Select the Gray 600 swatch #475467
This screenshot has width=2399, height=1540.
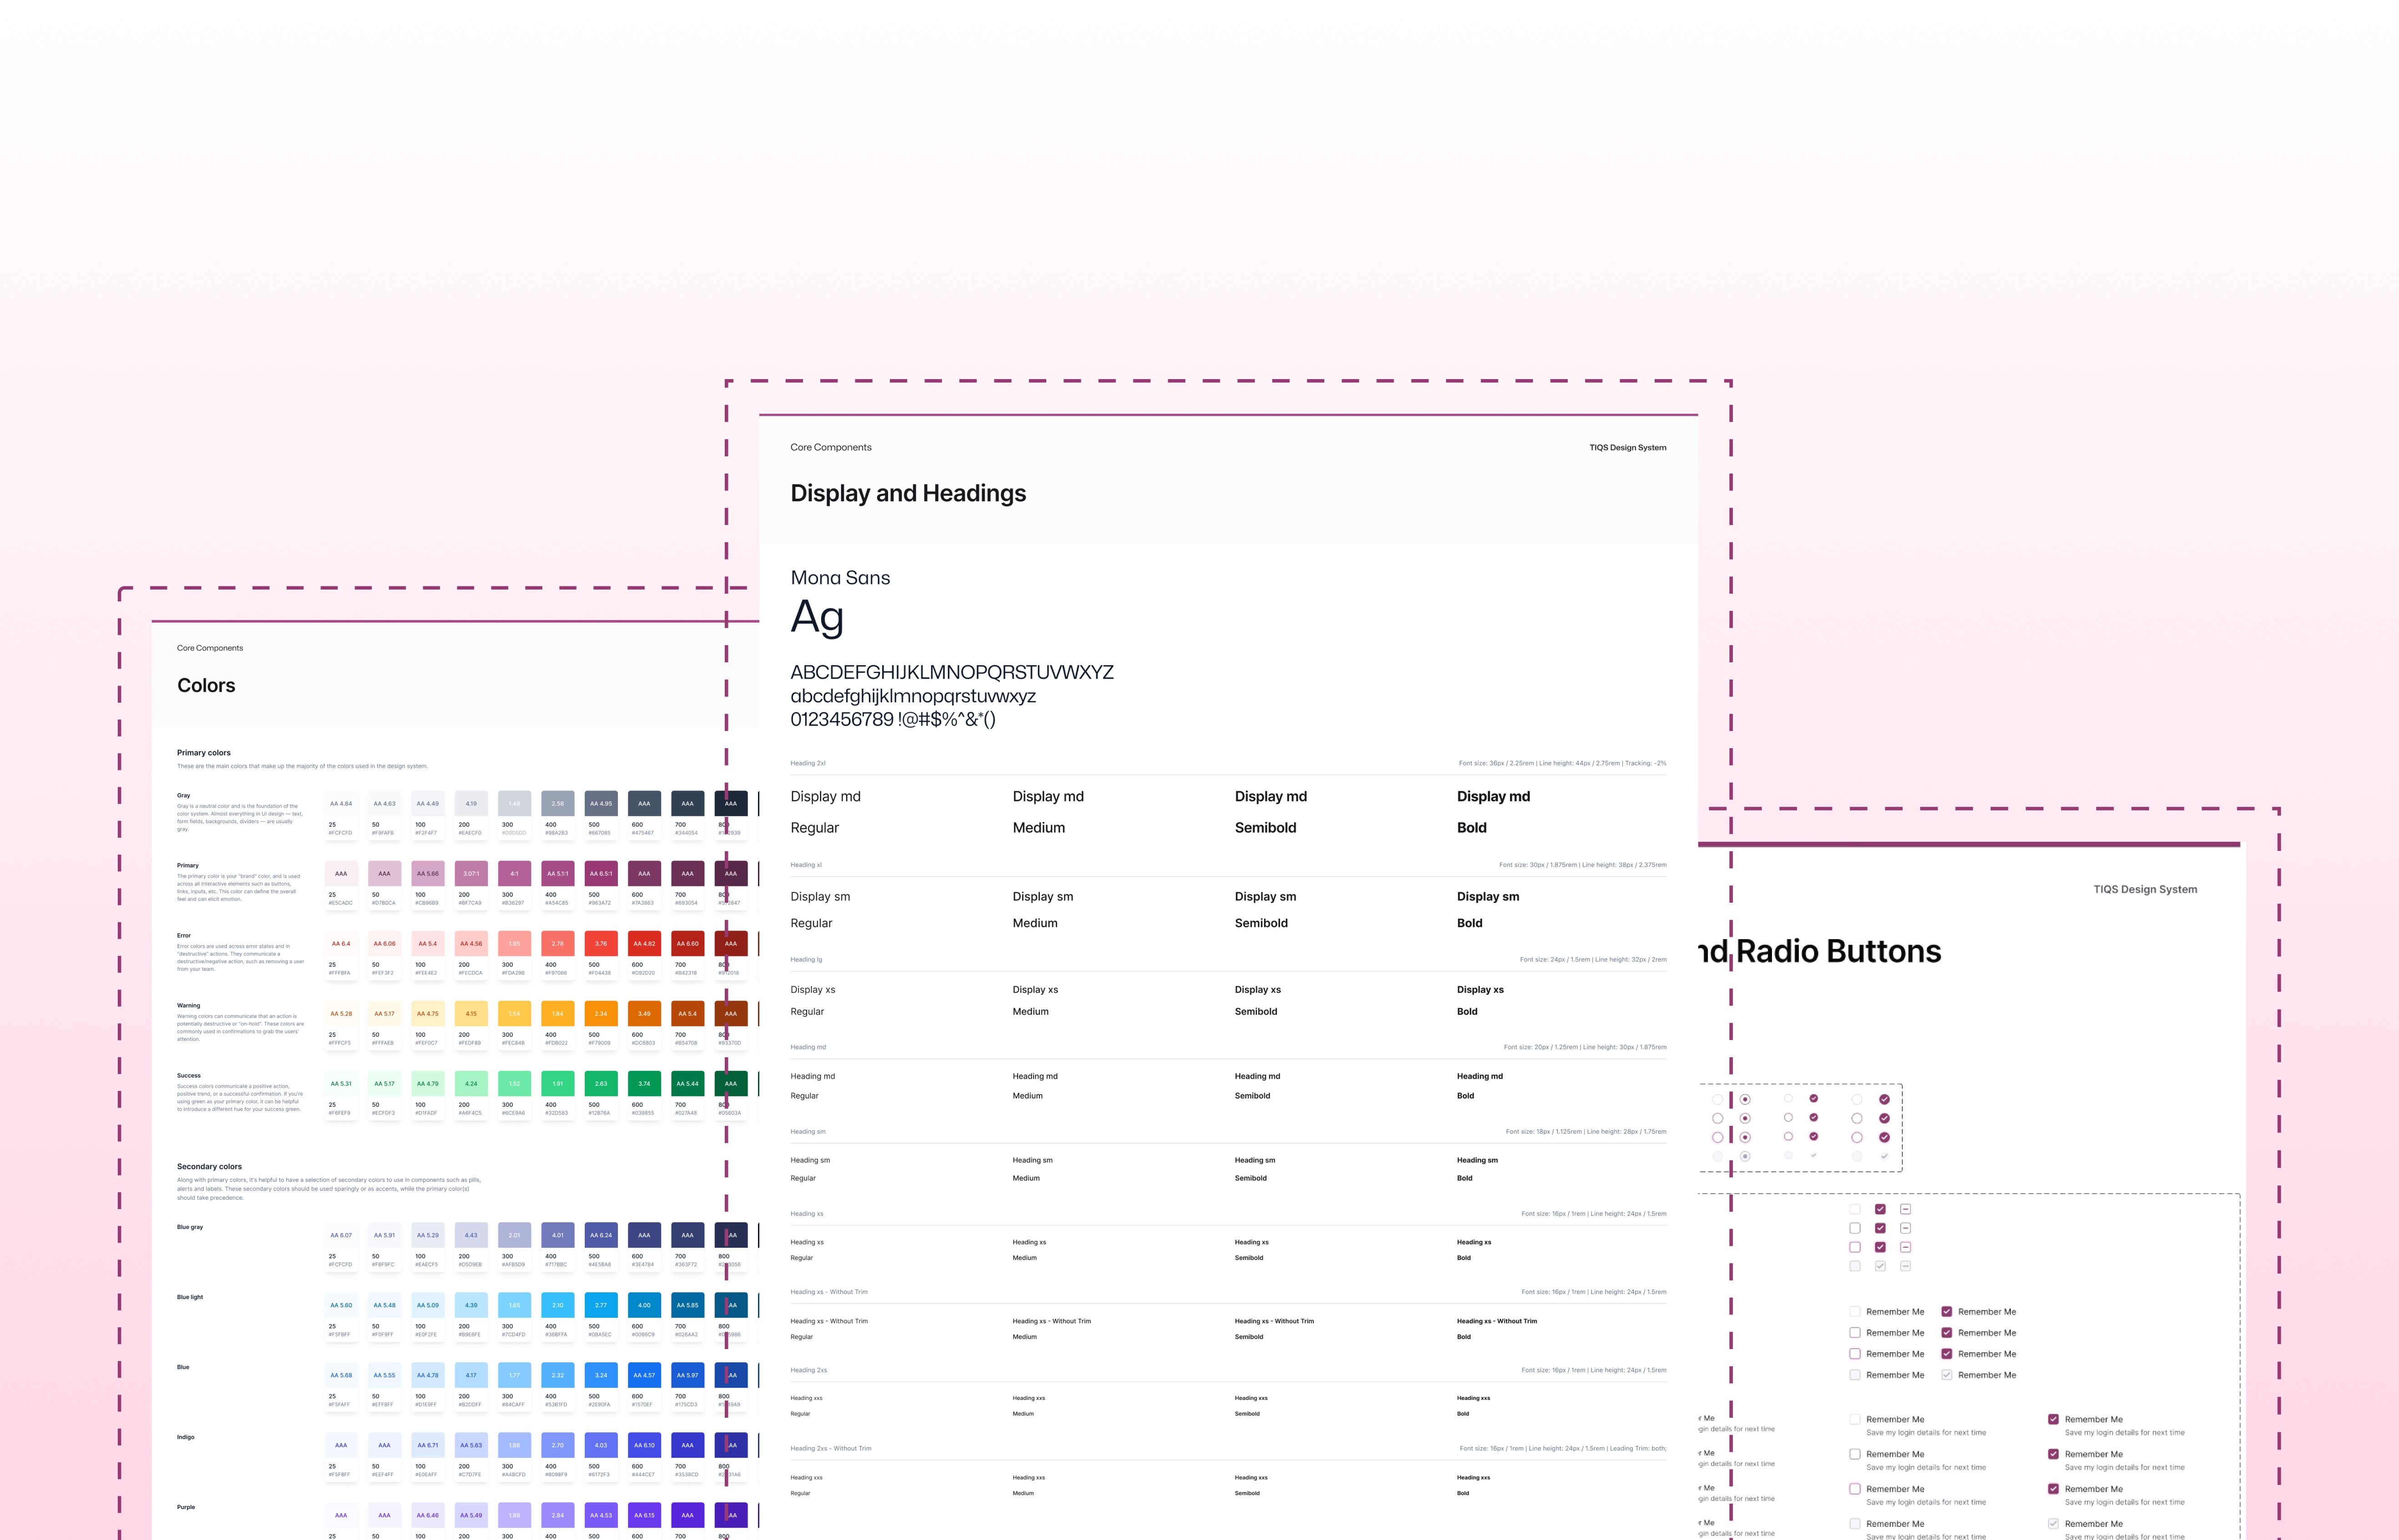tap(644, 803)
